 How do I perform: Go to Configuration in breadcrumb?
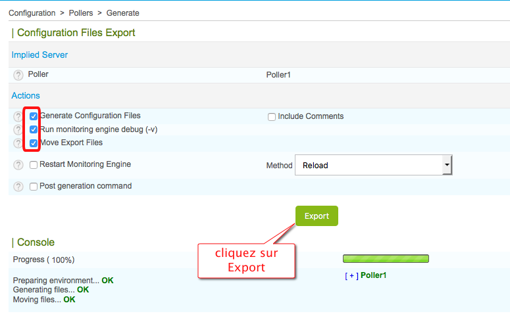click(x=32, y=13)
